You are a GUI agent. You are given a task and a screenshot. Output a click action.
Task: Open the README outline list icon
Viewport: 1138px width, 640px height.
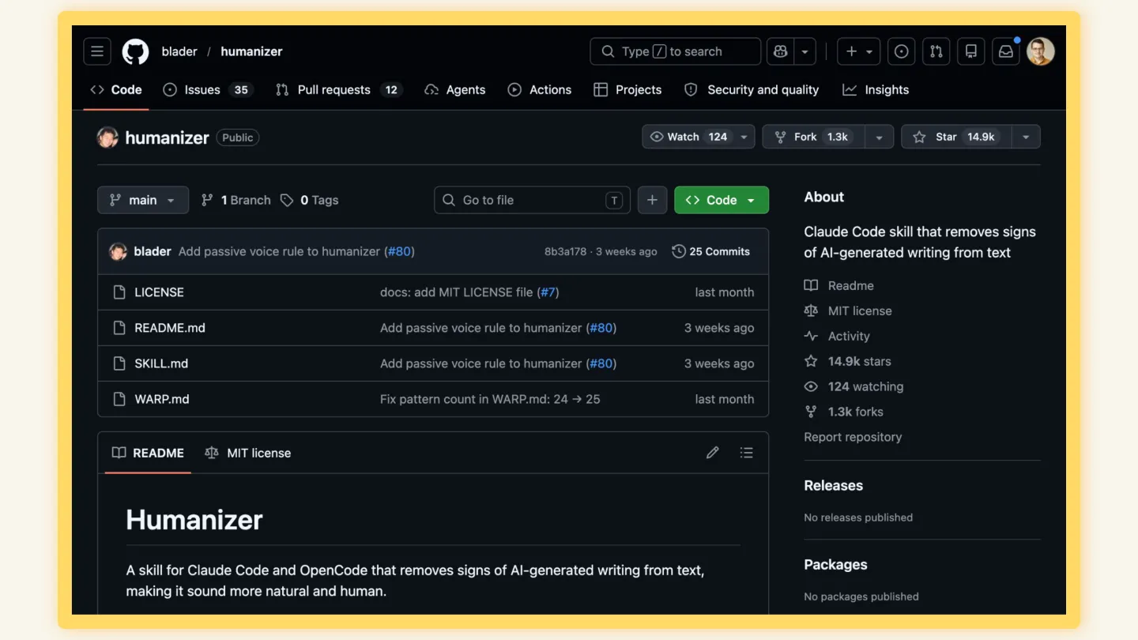[746, 453]
